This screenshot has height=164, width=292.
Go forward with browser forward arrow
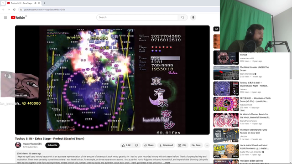[9, 10]
